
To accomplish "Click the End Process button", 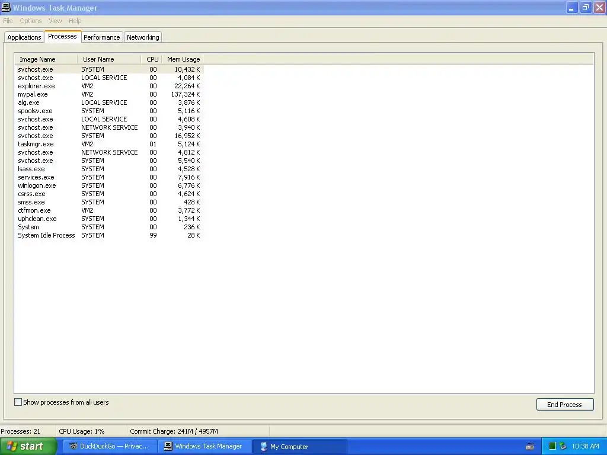I will click(564, 404).
